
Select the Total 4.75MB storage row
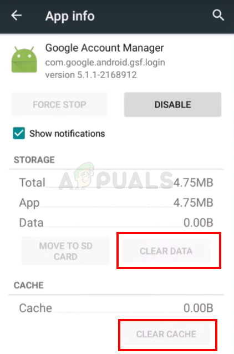(116, 183)
